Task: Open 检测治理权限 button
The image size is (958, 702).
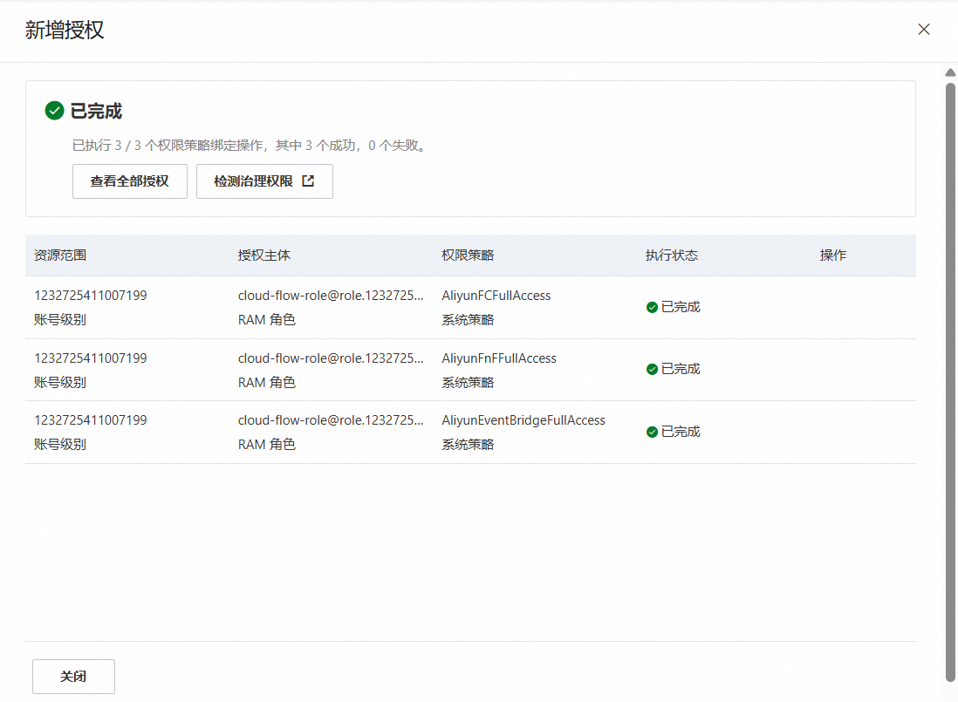Action: [x=264, y=181]
